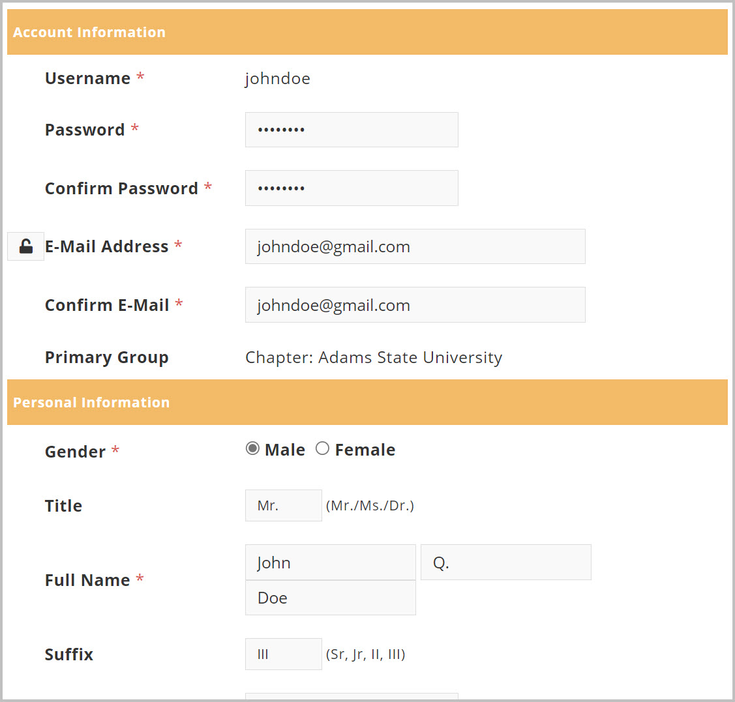Image resolution: width=735 pixels, height=702 pixels.
Task: Click the unlock padlock icon beside E-Mail Address
Action: [25, 246]
